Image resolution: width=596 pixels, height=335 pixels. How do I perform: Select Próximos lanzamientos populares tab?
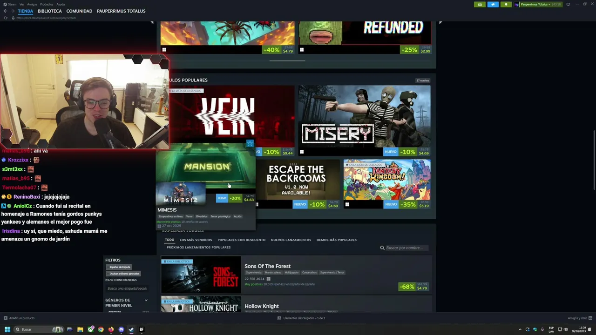click(x=198, y=248)
